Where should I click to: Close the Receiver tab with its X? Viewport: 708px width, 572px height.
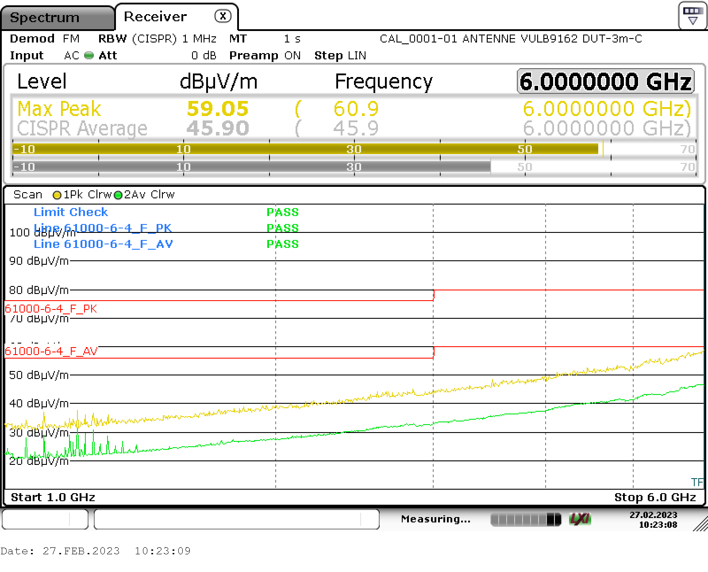click(223, 16)
